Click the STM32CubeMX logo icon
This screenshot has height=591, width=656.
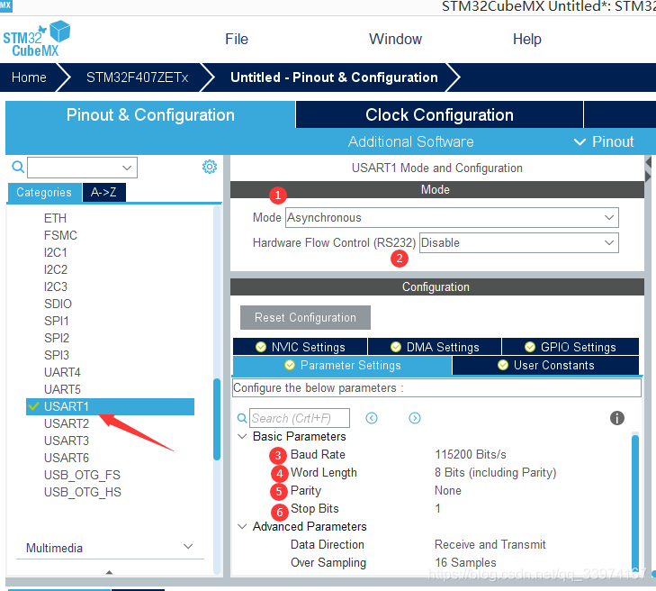click(36, 40)
